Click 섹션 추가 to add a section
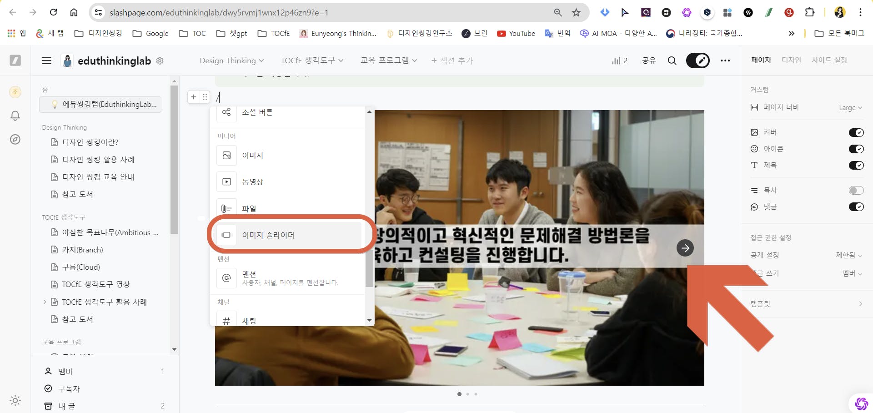The width and height of the screenshot is (873, 413). click(452, 60)
